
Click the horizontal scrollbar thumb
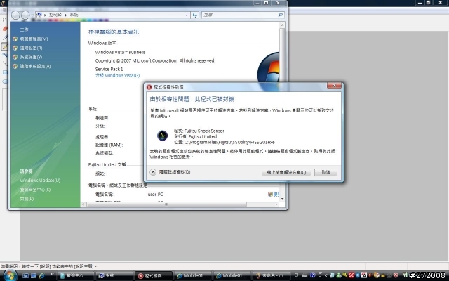pos(166,204)
